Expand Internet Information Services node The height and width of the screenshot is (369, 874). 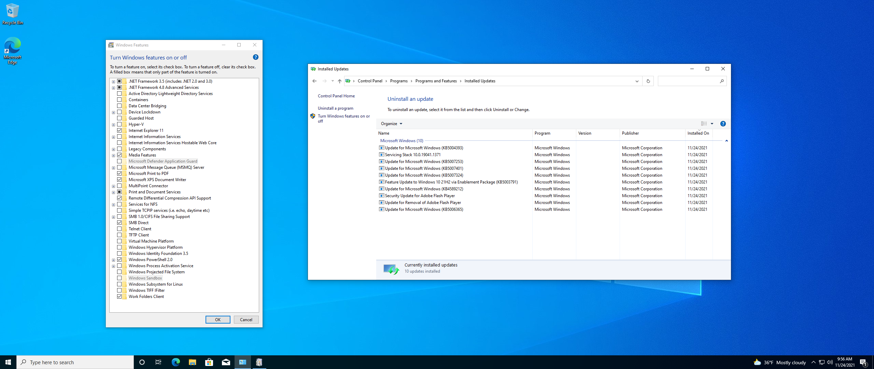[113, 137]
